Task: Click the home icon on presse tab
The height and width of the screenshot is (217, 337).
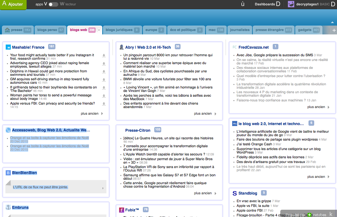Action: (7, 30)
